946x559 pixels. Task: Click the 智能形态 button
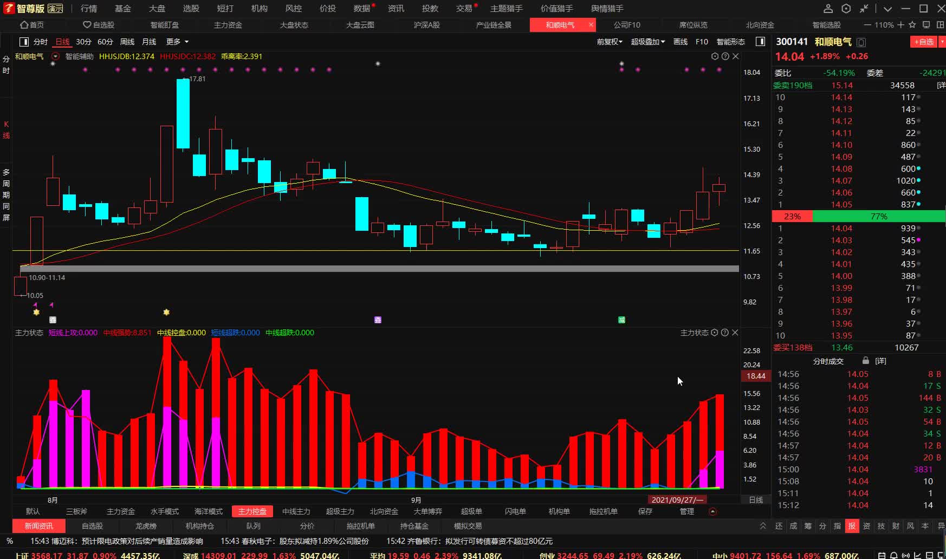coord(730,42)
